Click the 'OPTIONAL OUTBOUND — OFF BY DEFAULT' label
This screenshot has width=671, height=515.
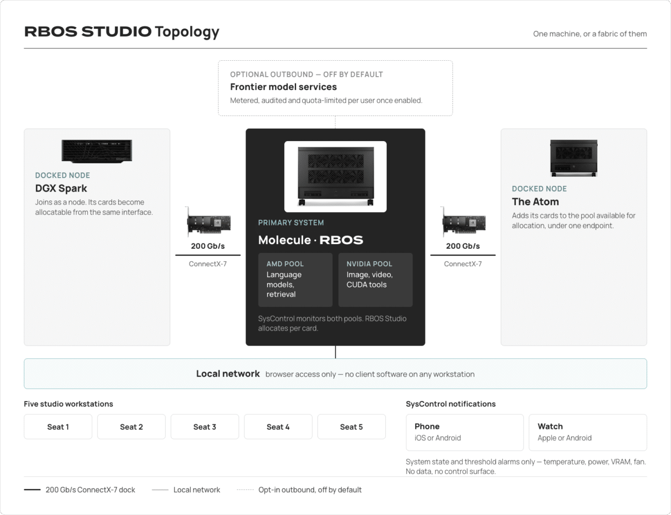click(306, 74)
